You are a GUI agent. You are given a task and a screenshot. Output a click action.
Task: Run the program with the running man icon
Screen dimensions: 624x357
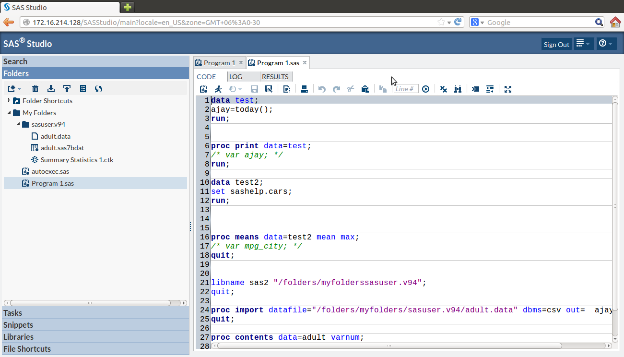click(218, 89)
